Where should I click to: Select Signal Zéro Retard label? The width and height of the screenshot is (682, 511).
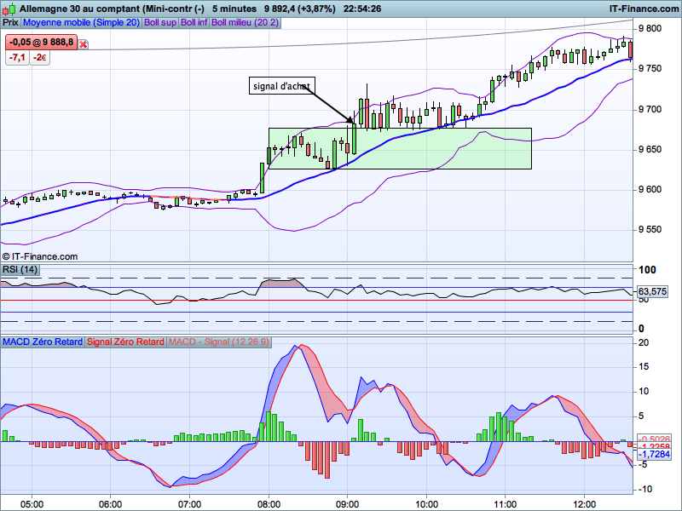(x=125, y=342)
